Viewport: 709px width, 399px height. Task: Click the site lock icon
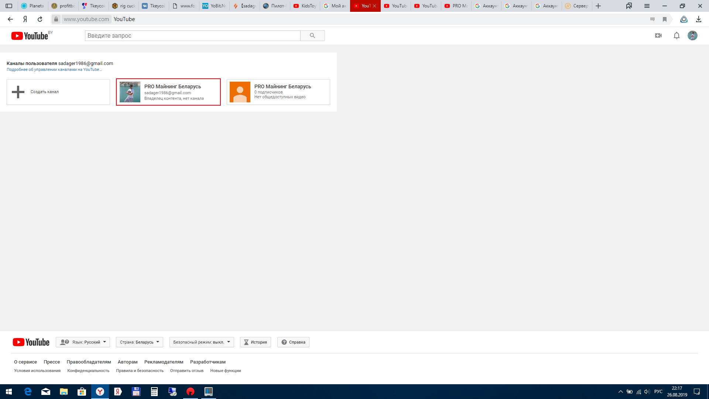click(x=56, y=19)
